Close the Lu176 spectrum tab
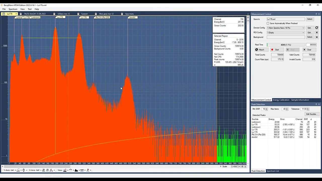This screenshot has width=322, height=181. pyautogui.click(x=16, y=14)
